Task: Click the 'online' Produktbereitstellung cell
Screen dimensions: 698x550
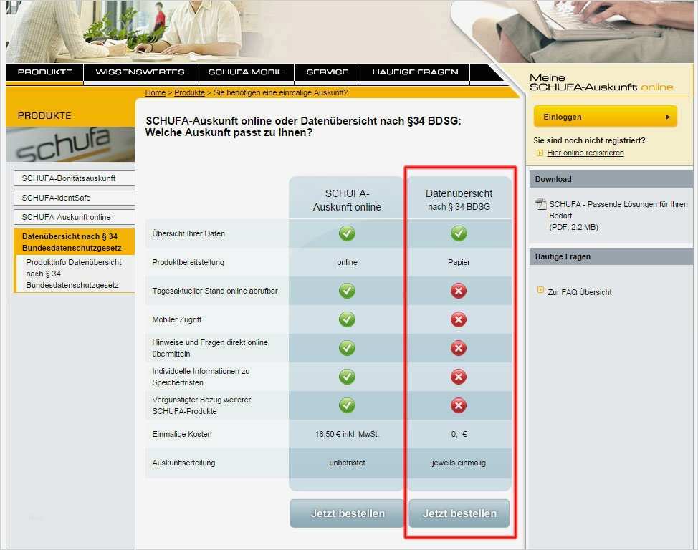Action: pyautogui.click(x=348, y=262)
